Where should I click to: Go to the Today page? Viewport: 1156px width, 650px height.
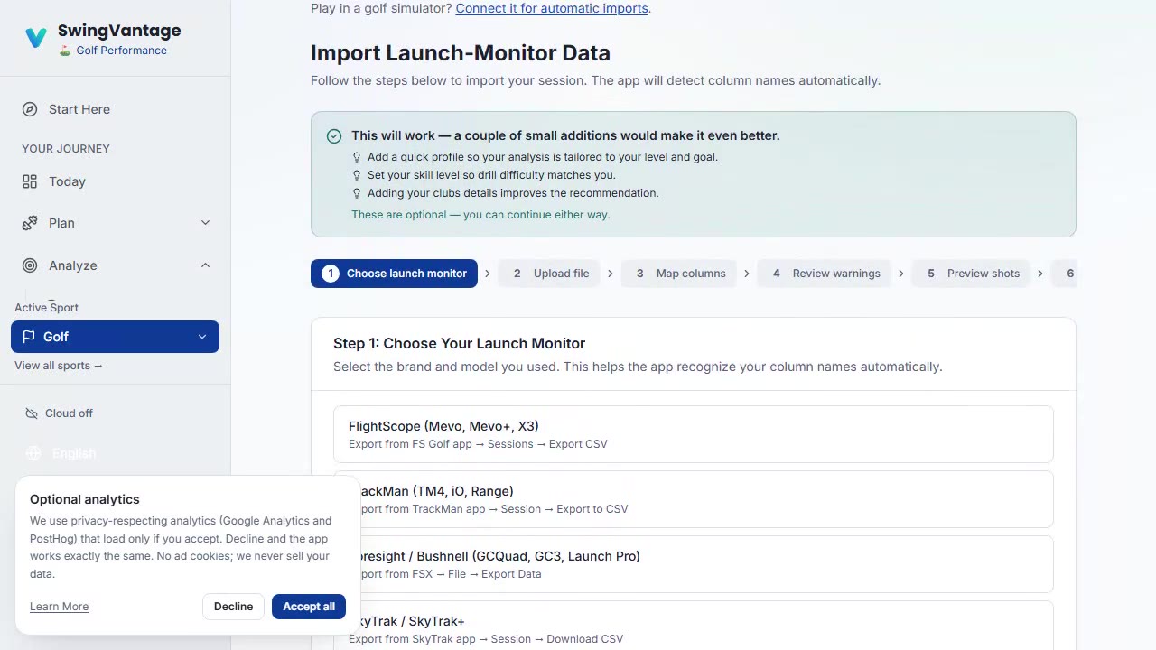115,181
